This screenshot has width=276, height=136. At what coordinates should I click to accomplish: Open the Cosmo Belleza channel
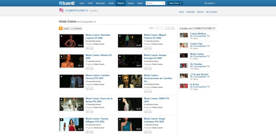[x=198, y=34]
